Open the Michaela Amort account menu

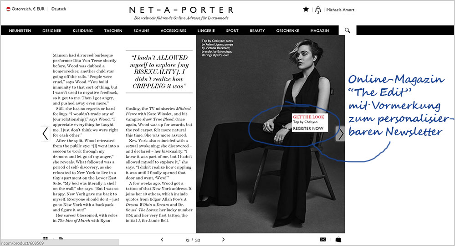click(340, 10)
